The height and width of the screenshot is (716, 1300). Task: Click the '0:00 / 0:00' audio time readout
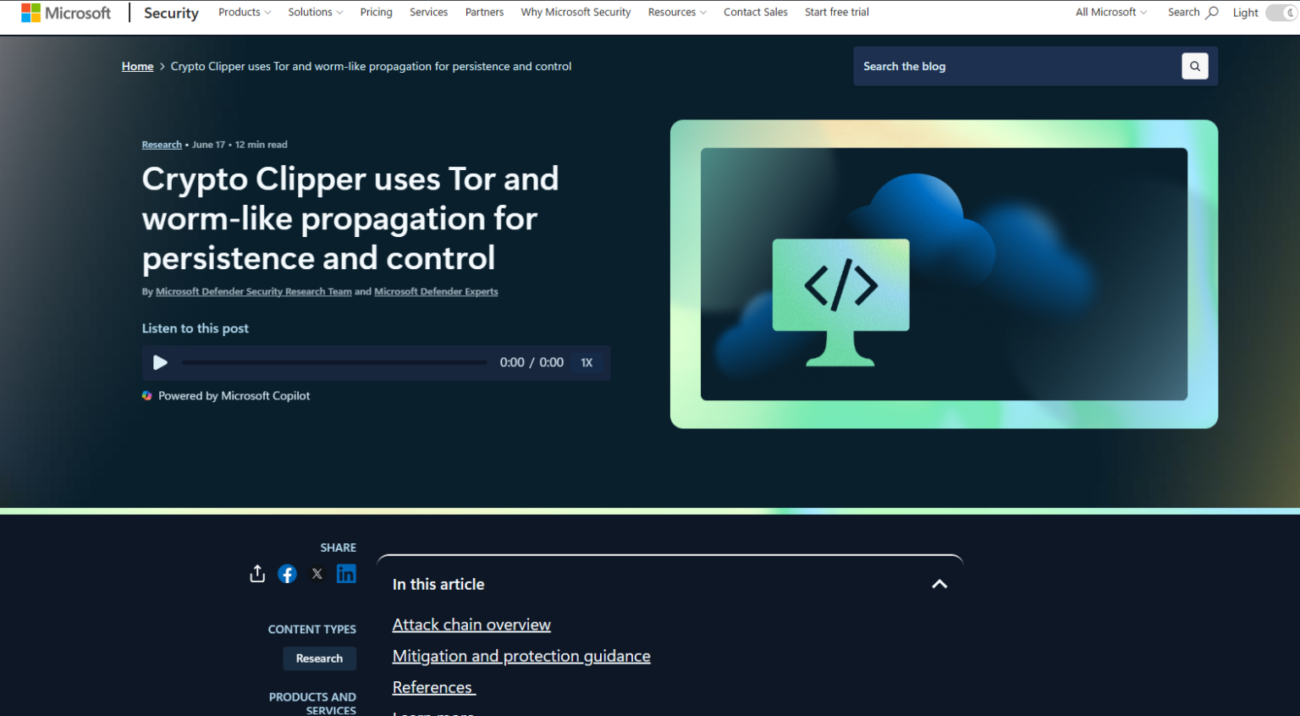click(532, 362)
